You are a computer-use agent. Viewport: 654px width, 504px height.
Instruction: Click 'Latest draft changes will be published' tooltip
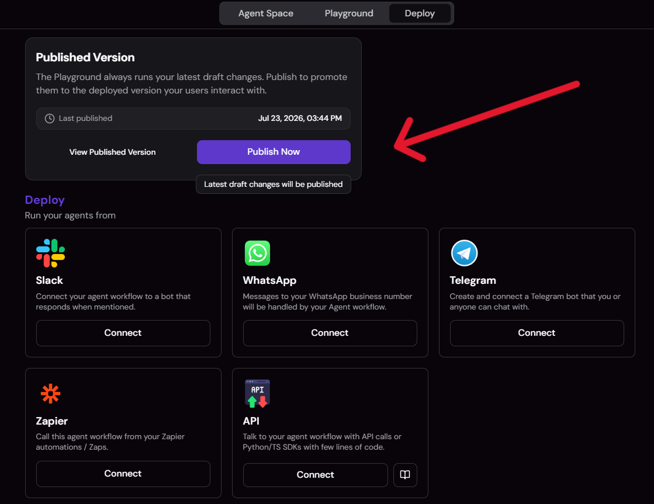point(273,185)
